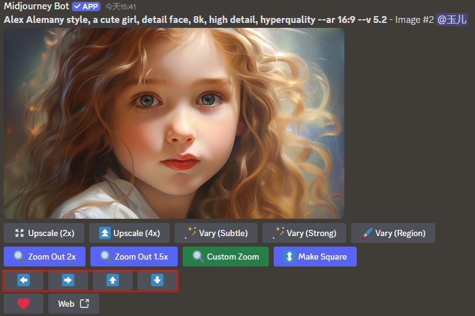The image size is (475, 316).
Task: Favorite the image with the red heart
Action: [x=24, y=304]
